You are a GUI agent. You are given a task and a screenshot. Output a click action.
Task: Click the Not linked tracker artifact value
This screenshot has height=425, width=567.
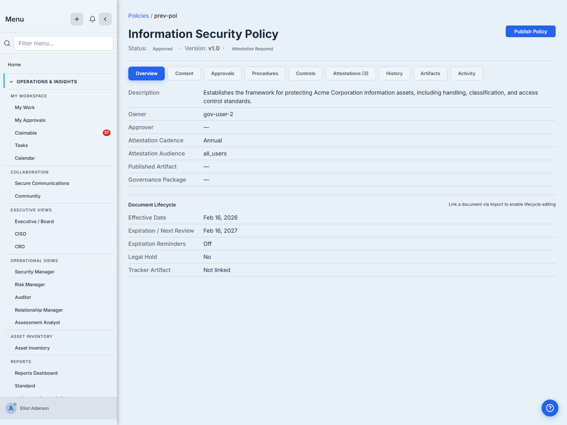[x=217, y=270]
